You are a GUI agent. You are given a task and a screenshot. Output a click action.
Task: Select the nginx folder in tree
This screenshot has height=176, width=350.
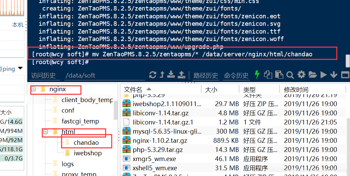pyautogui.click(x=58, y=89)
